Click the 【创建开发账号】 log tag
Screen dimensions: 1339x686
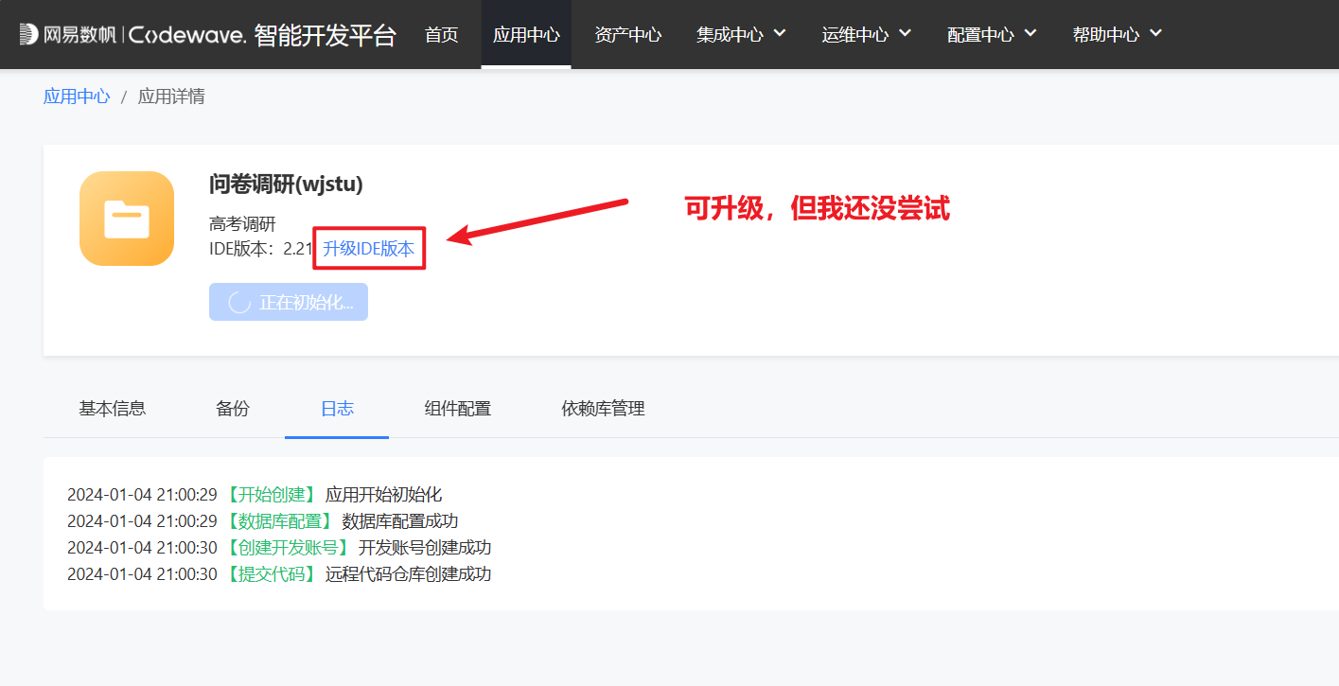[x=289, y=547]
